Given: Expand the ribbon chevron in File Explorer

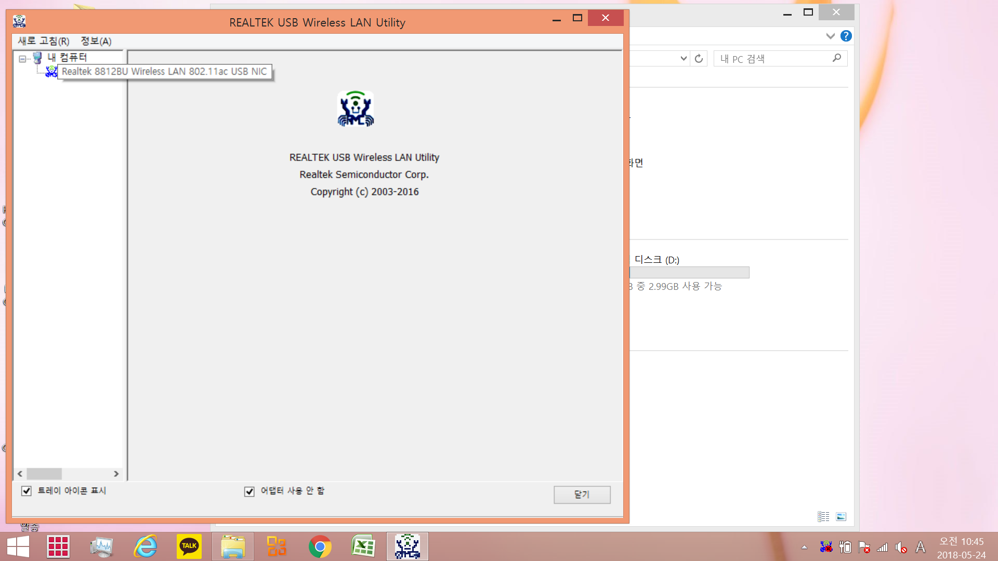Looking at the screenshot, I should coord(830,36).
